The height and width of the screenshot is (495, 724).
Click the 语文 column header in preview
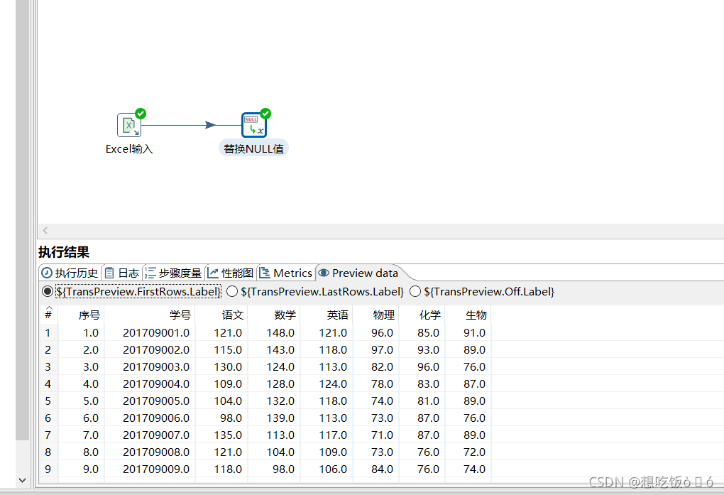click(x=232, y=315)
